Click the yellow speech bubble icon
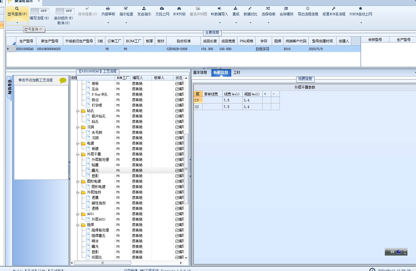 click(x=63, y=81)
